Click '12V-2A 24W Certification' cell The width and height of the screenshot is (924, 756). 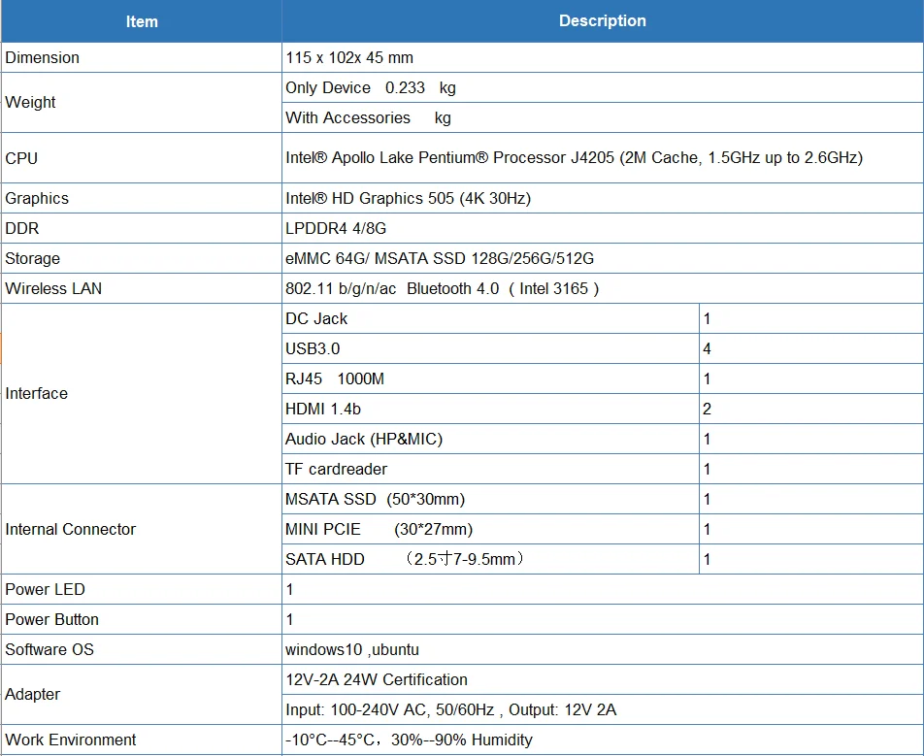coord(602,679)
